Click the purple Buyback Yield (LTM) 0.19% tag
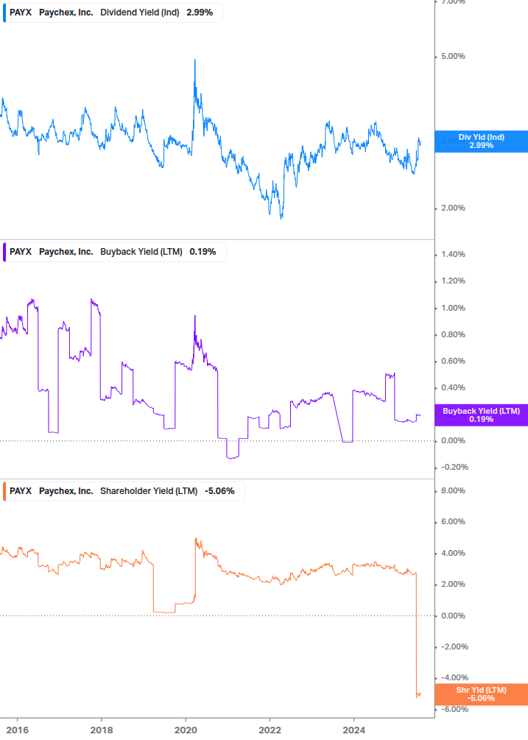Image resolution: width=528 pixels, height=740 pixels. [x=482, y=415]
